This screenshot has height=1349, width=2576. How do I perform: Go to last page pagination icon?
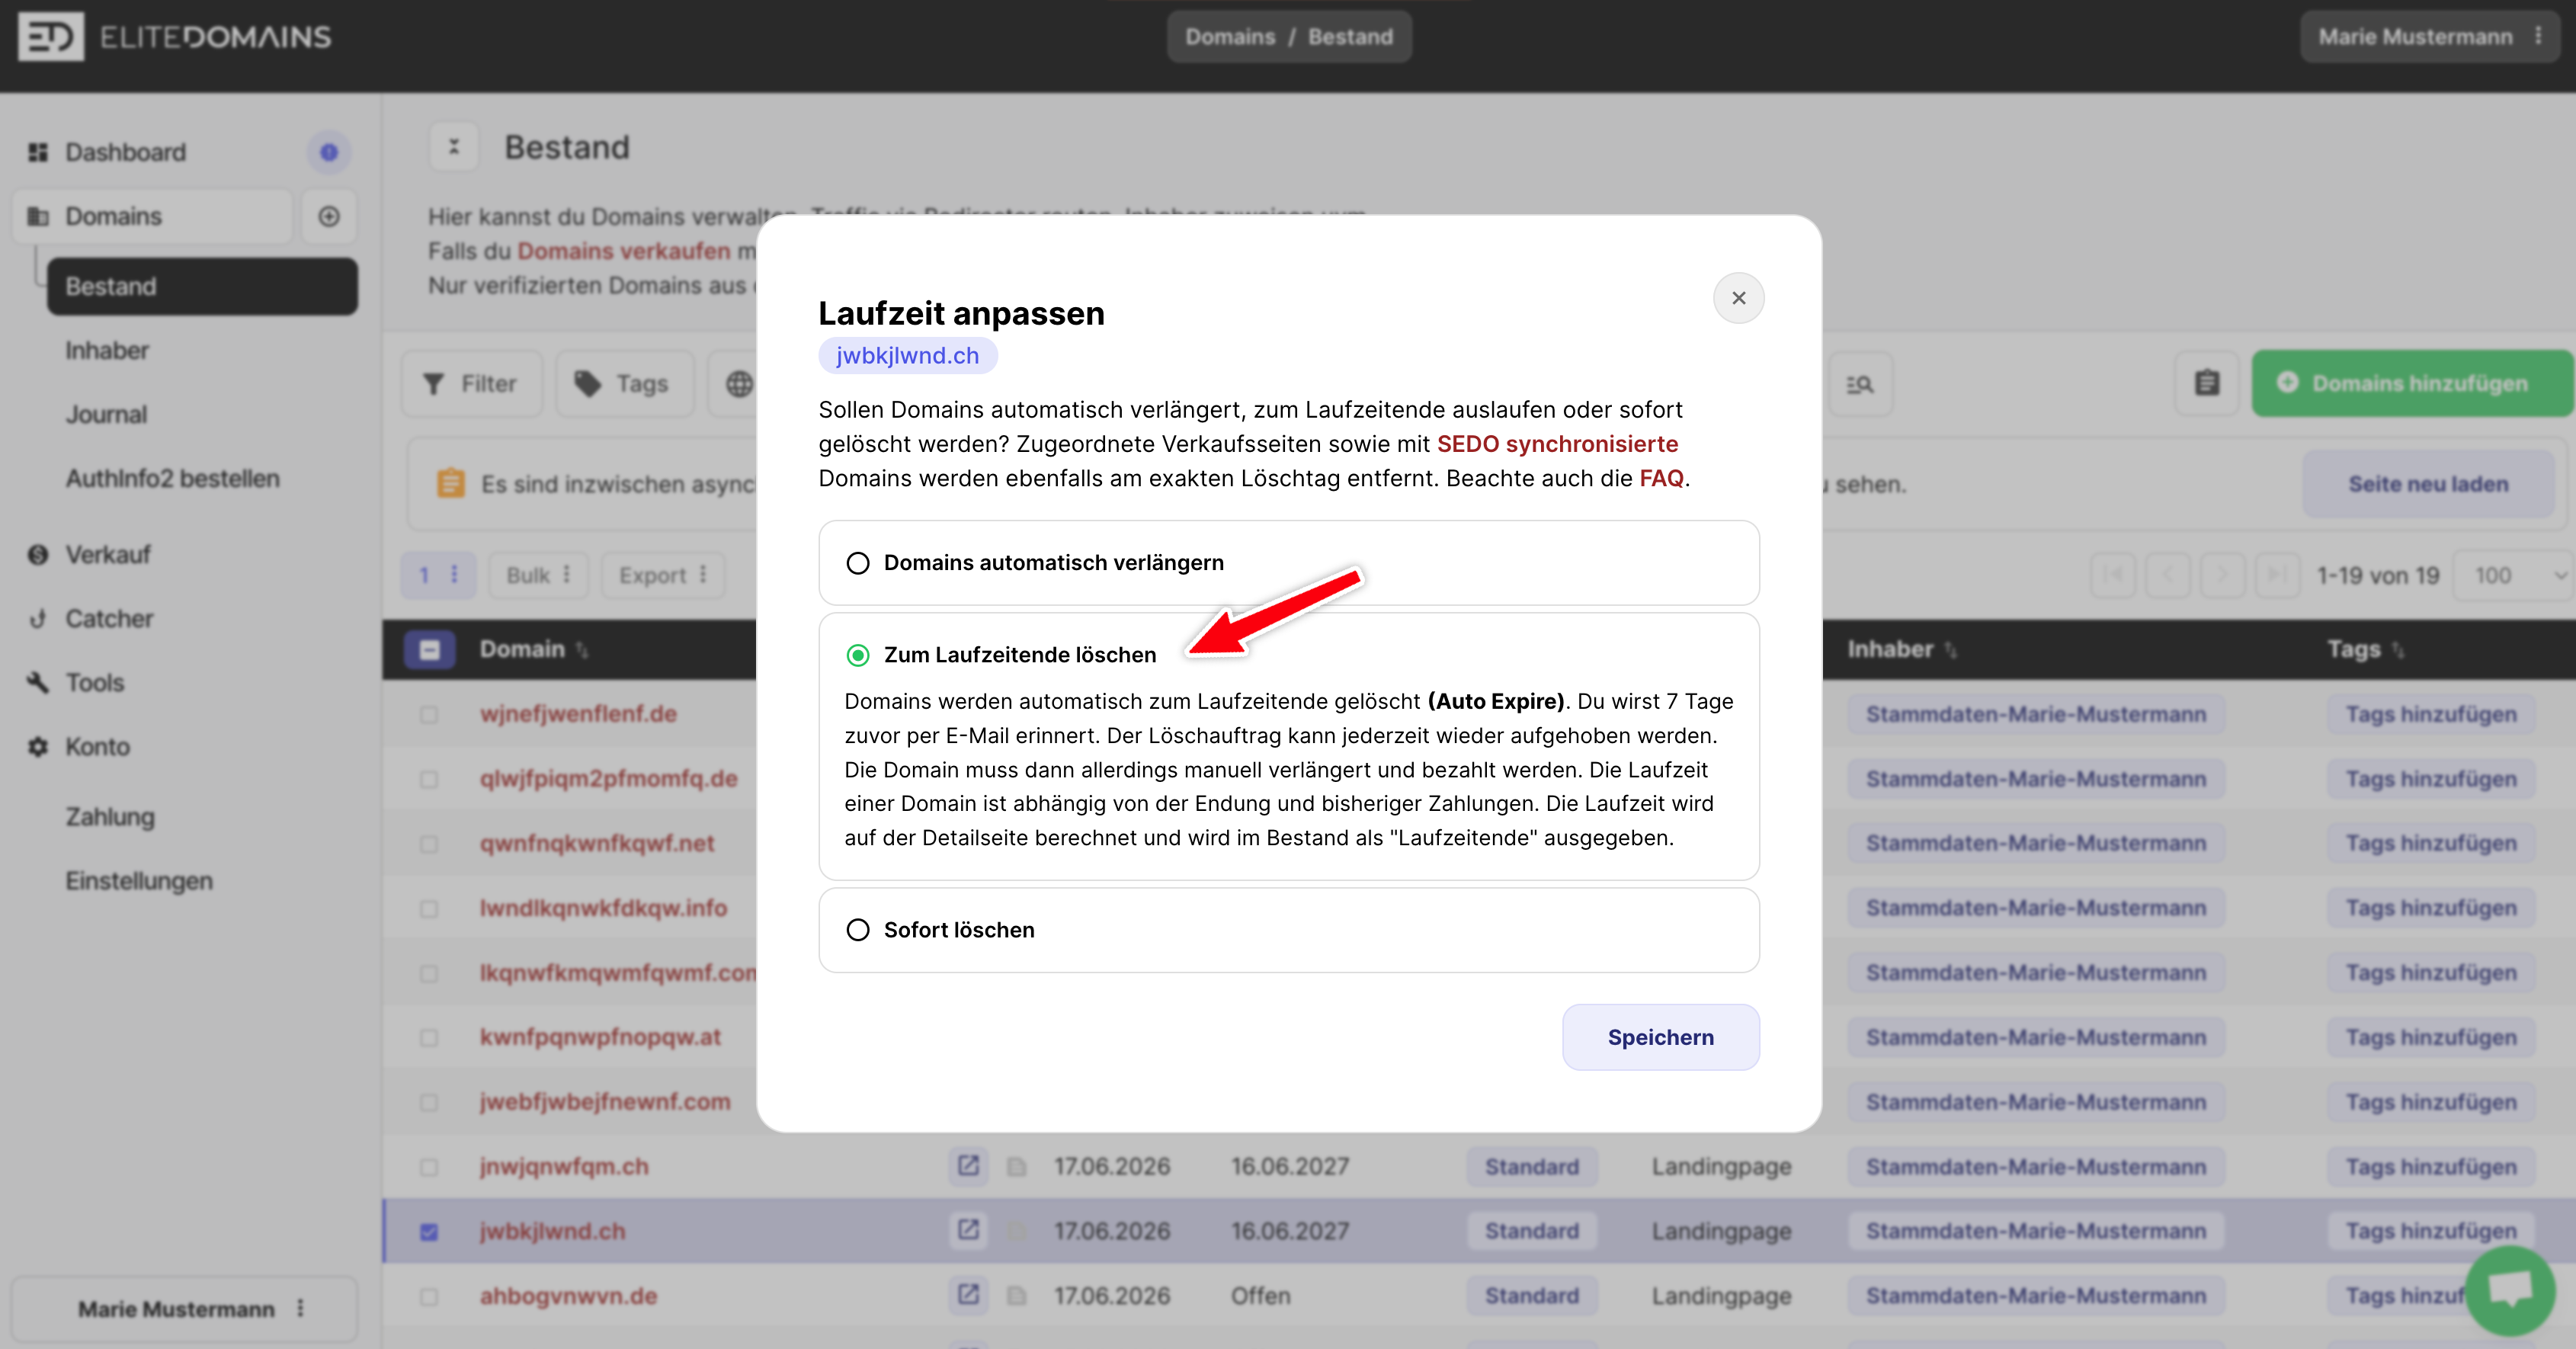[x=2277, y=575]
